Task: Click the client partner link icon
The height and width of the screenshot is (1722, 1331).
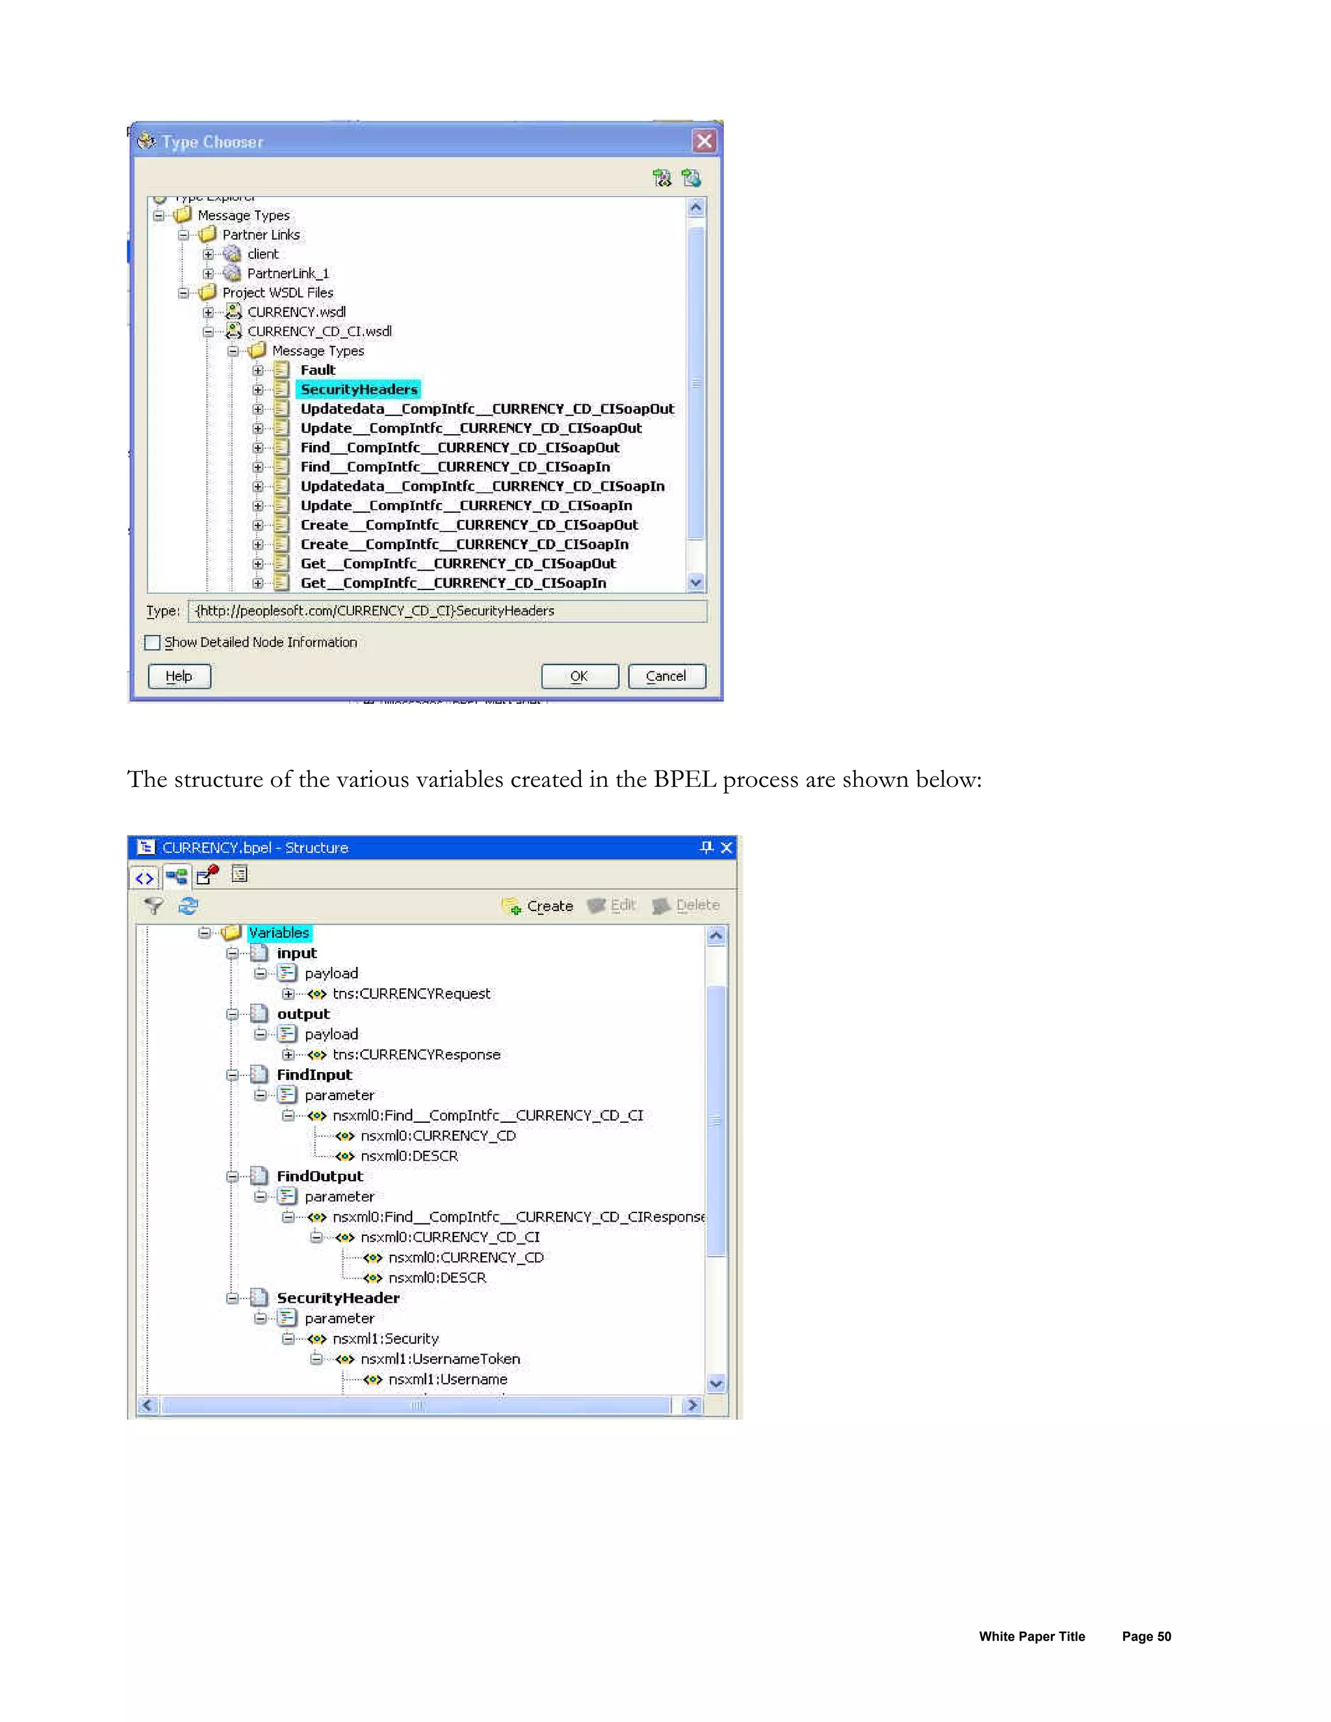Action: [x=232, y=254]
